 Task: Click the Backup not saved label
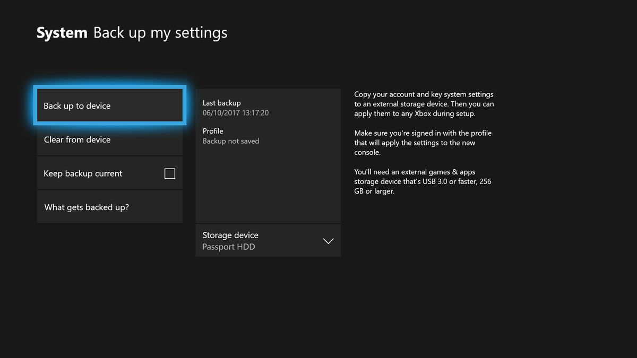point(231,141)
